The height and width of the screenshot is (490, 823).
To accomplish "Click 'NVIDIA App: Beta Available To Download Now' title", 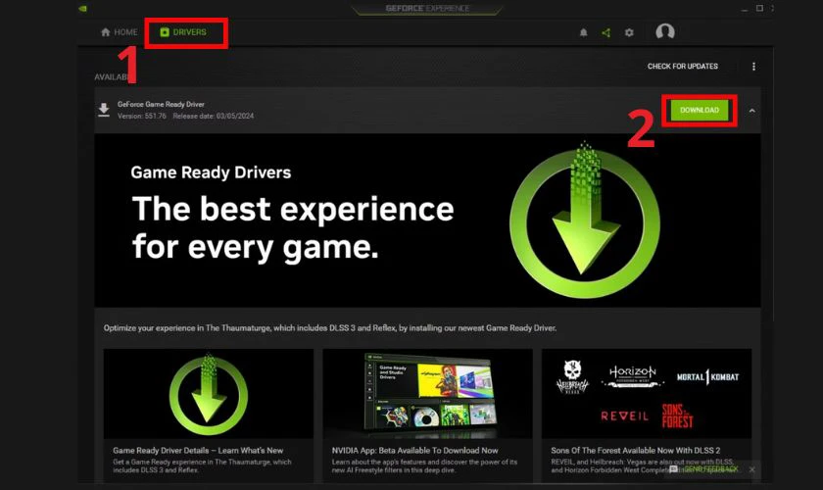I will 414,451.
